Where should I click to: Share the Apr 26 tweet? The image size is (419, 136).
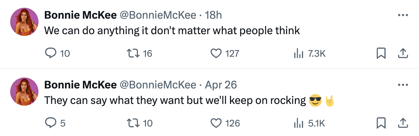403,123
